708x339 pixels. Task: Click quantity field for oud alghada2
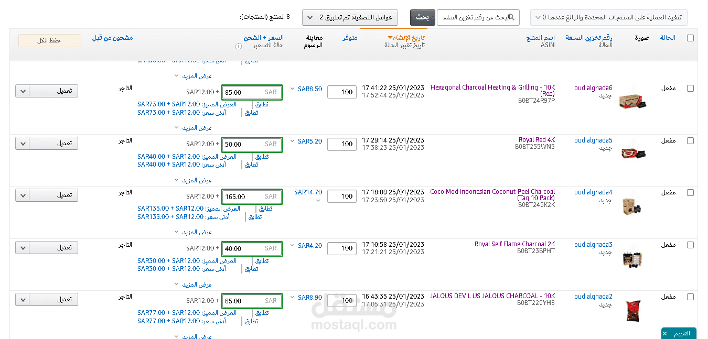341,301
